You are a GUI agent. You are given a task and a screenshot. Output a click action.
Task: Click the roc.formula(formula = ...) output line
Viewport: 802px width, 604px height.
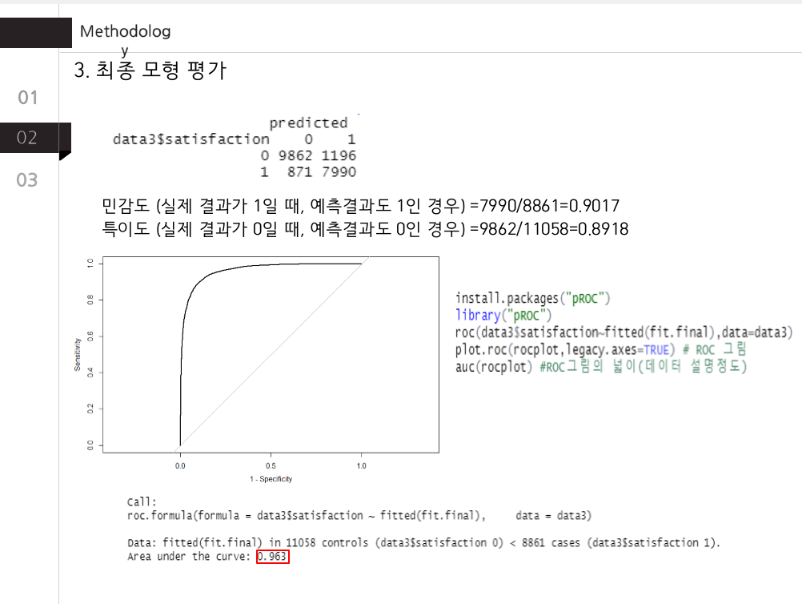coord(359,515)
